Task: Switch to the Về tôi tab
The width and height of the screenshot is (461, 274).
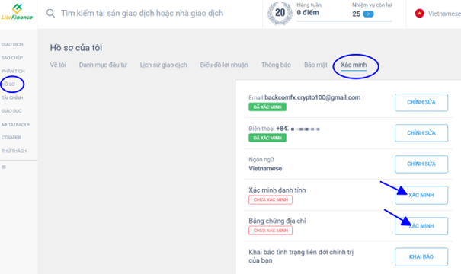Action: [58, 65]
